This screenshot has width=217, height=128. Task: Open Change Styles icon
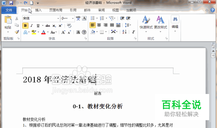click(x=160, y=20)
